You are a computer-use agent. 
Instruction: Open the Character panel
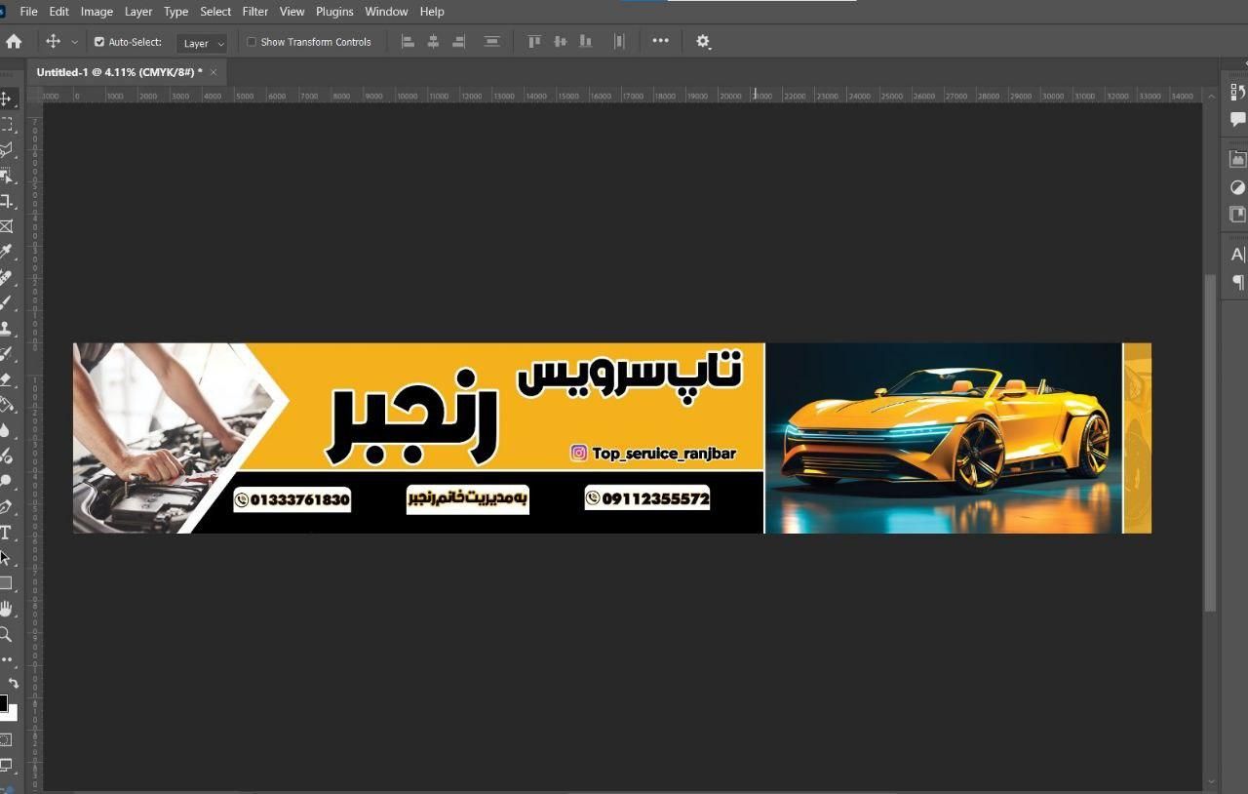(x=1238, y=255)
